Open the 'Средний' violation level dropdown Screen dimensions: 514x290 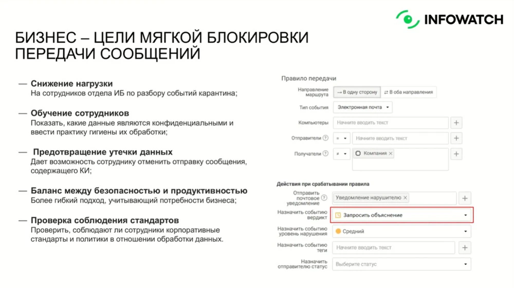coord(401,231)
